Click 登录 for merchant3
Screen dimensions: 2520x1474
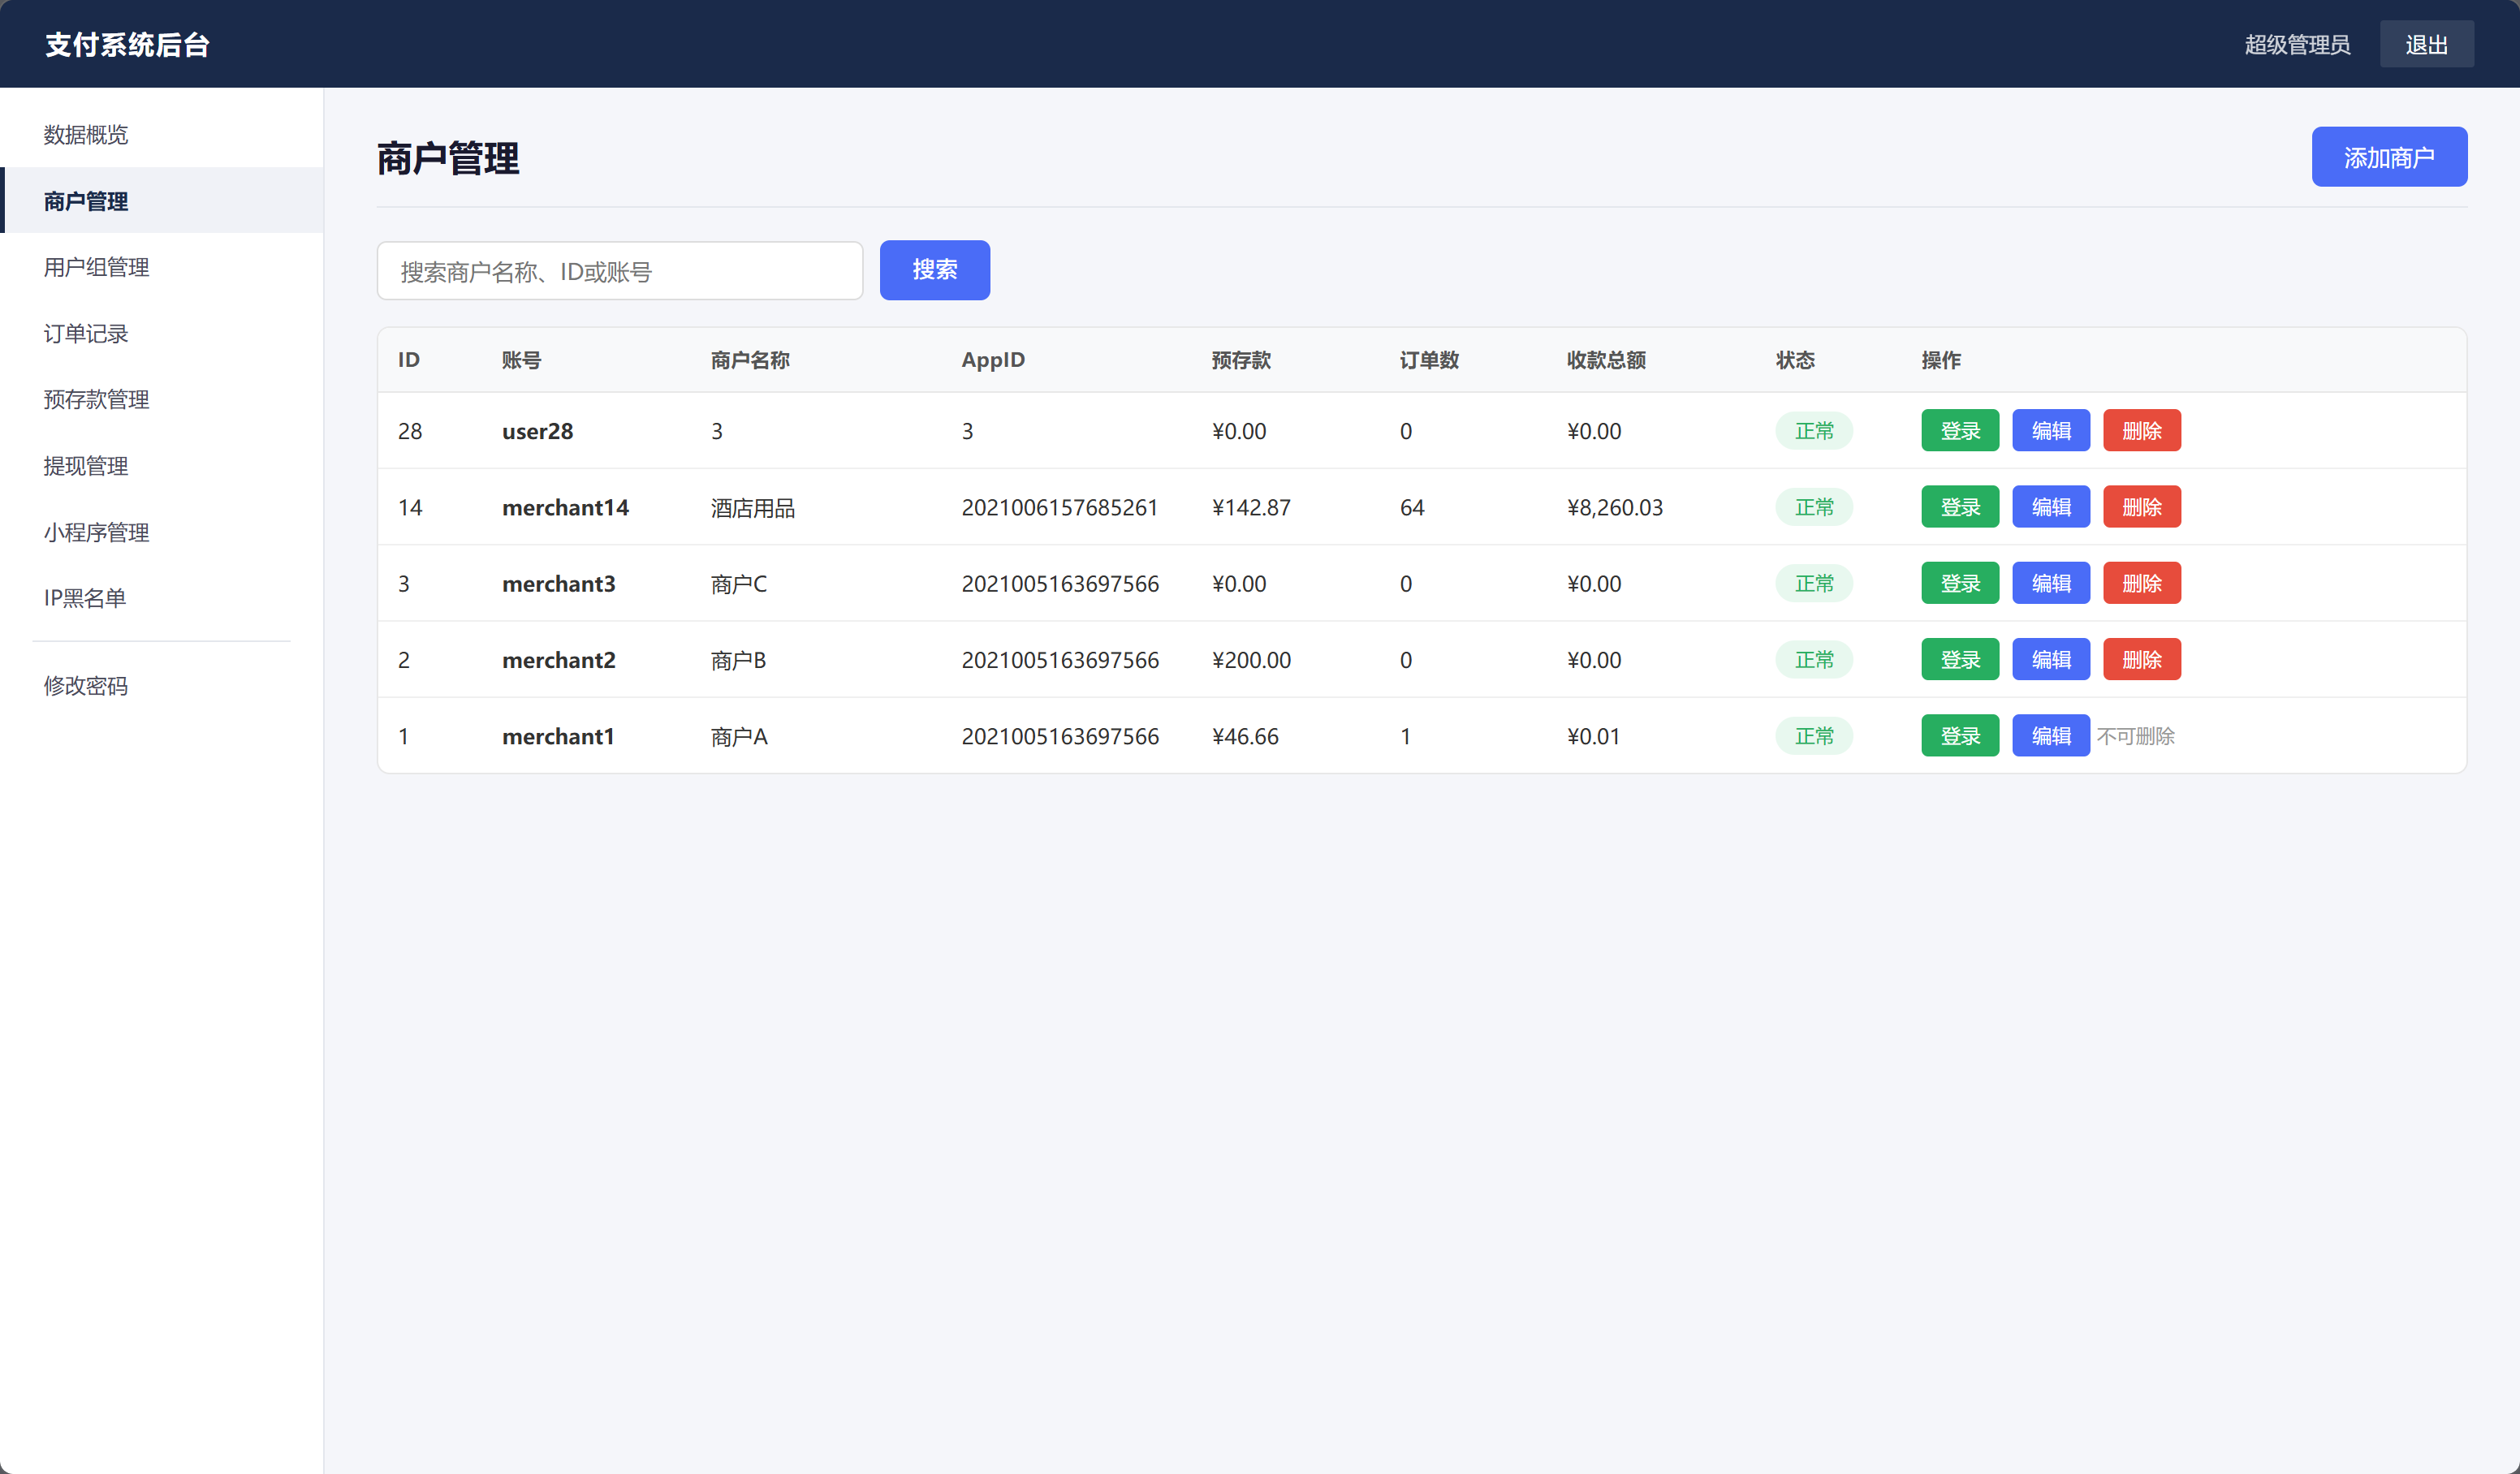[x=1960, y=583]
